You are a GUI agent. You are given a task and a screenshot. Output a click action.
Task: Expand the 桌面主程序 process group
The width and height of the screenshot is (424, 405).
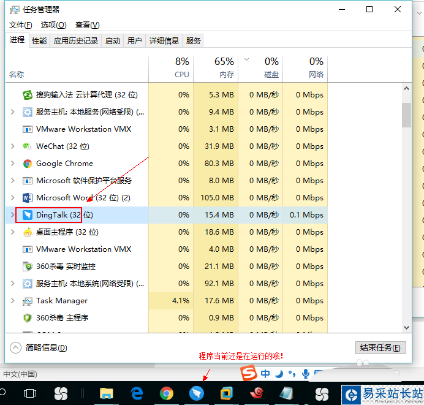[12, 232]
